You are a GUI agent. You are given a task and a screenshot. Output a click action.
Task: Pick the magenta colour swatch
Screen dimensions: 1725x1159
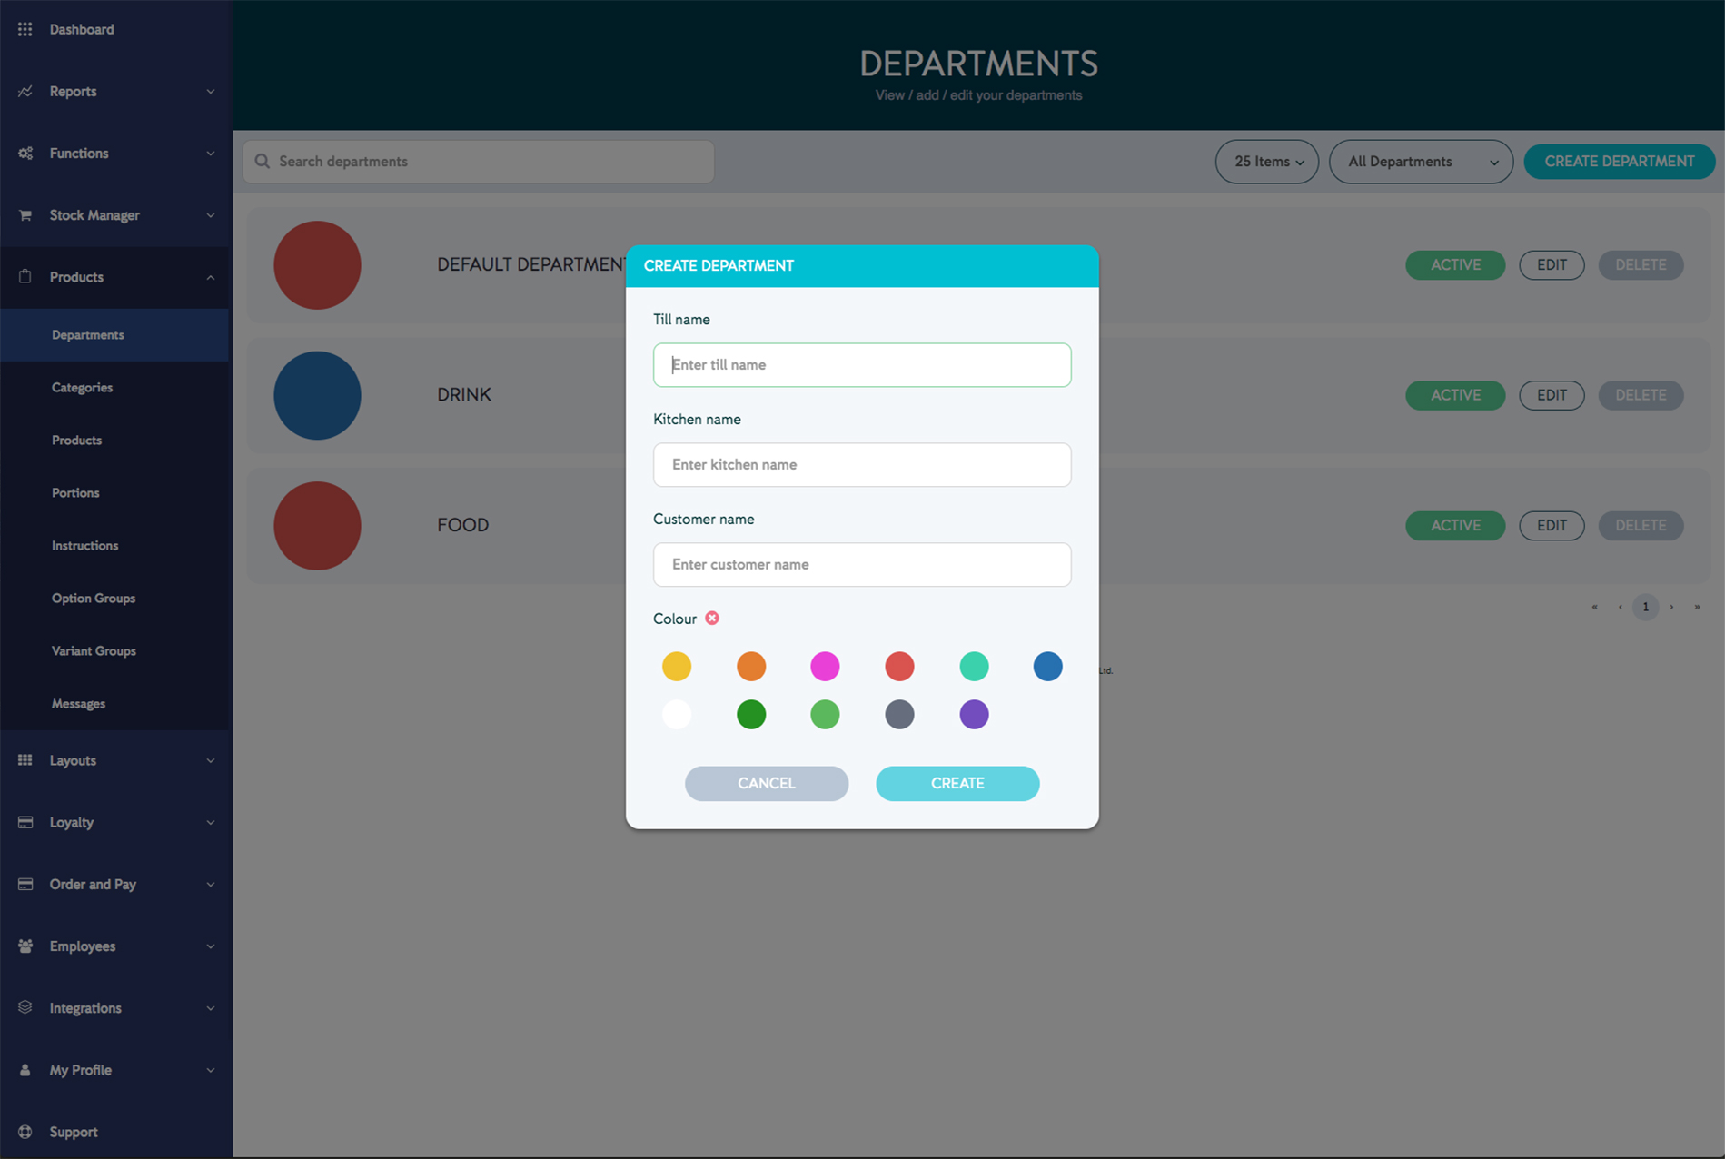(825, 666)
